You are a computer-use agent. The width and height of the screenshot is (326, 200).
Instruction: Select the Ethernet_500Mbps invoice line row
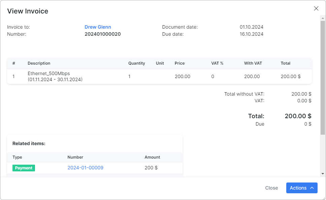click(160, 76)
